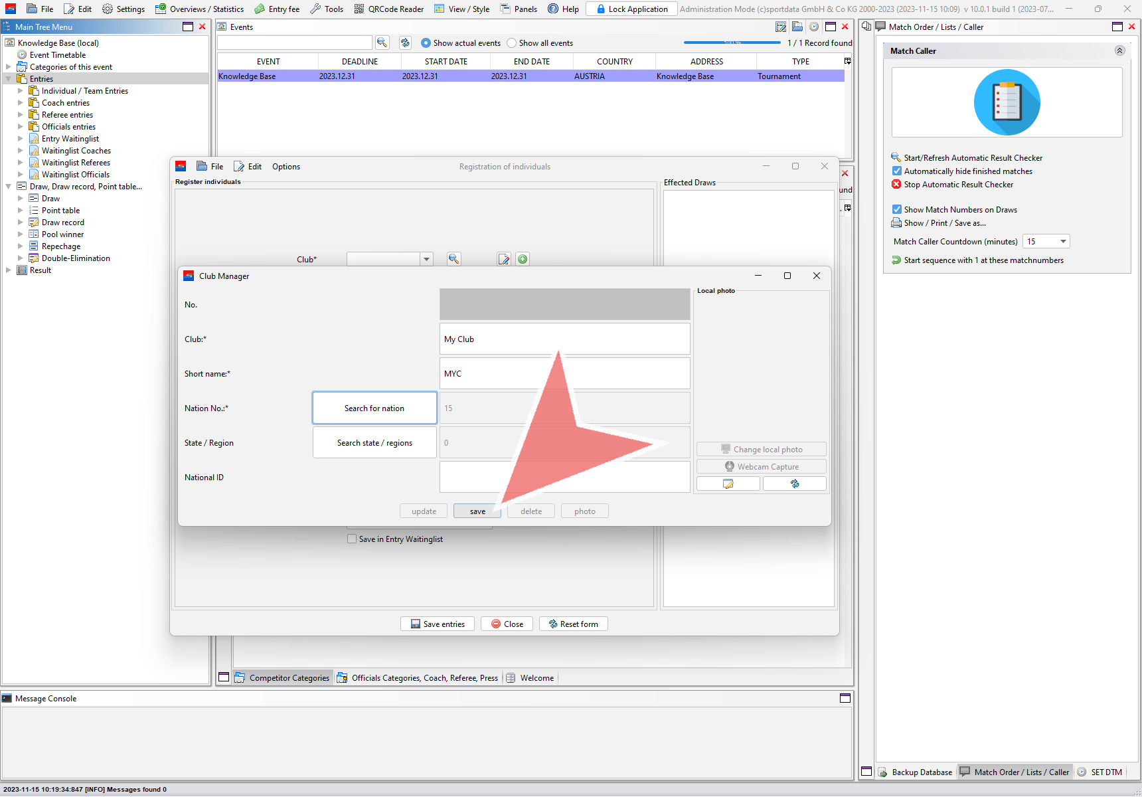Image resolution: width=1142 pixels, height=797 pixels.
Task: Expand the Double-Elimination node
Action: (20, 258)
